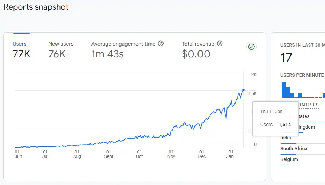Screen dimensions: 325x185
Task: Click the 01 Jun label on the x-axis
Action: click(18, 154)
